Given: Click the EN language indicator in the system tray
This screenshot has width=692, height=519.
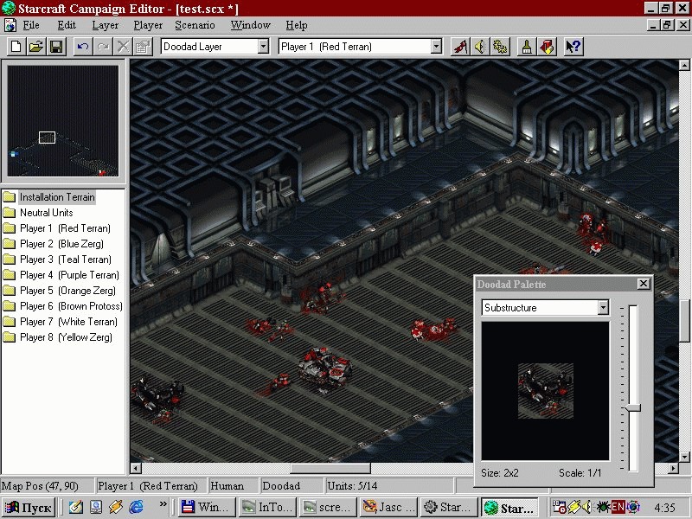Looking at the screenshot, I should tap(618, 507).
